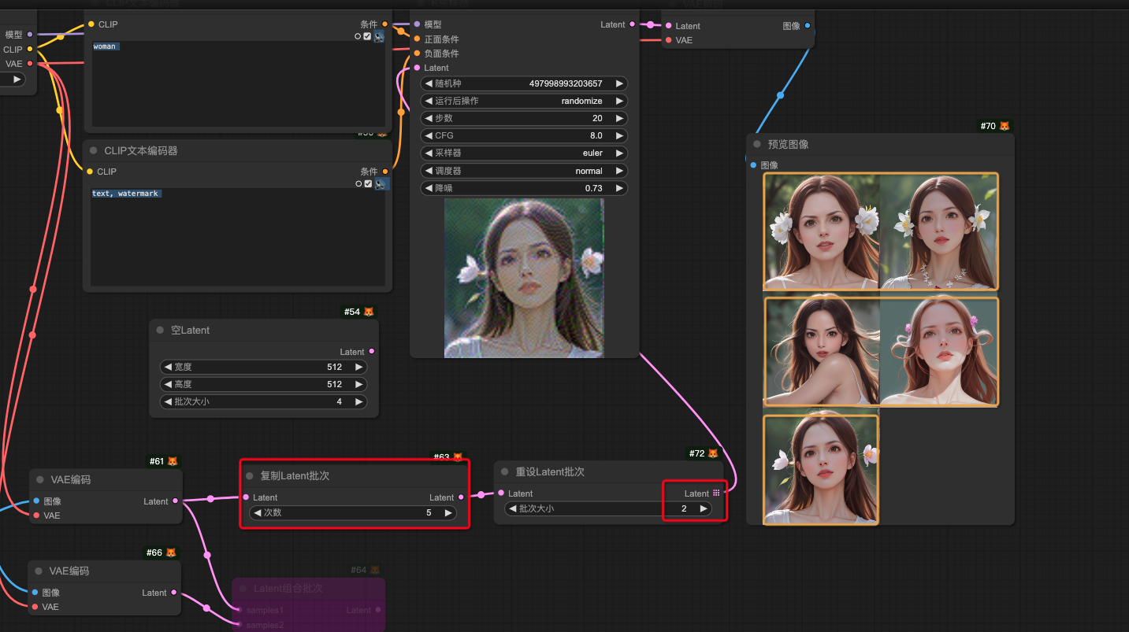Select the round radio toggle above "text, watermark"
1129x632 pixels.
(x=358, y=184)
